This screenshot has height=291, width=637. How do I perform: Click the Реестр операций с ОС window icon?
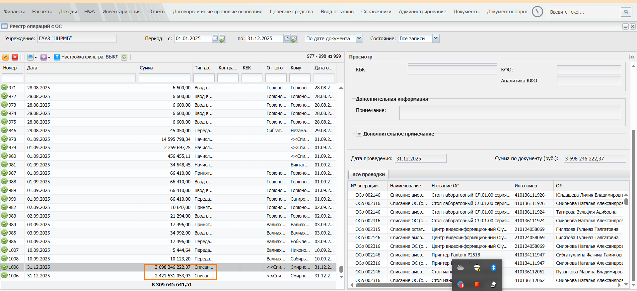[4, 26]
